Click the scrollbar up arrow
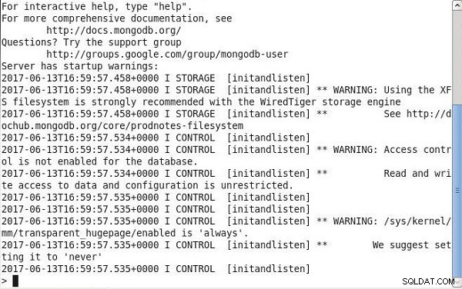 click(x=457, y=5)
